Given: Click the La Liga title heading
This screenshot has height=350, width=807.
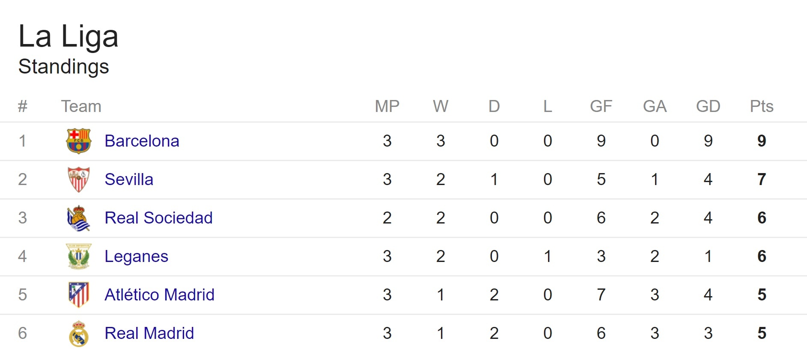Looking at the screenshot, I should tap(68, 36).
